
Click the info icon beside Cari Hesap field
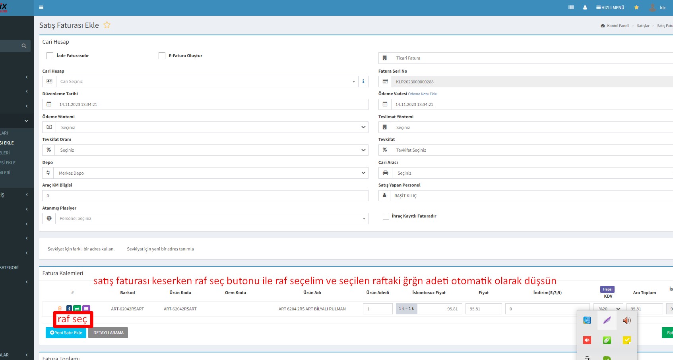pos(363,81)
